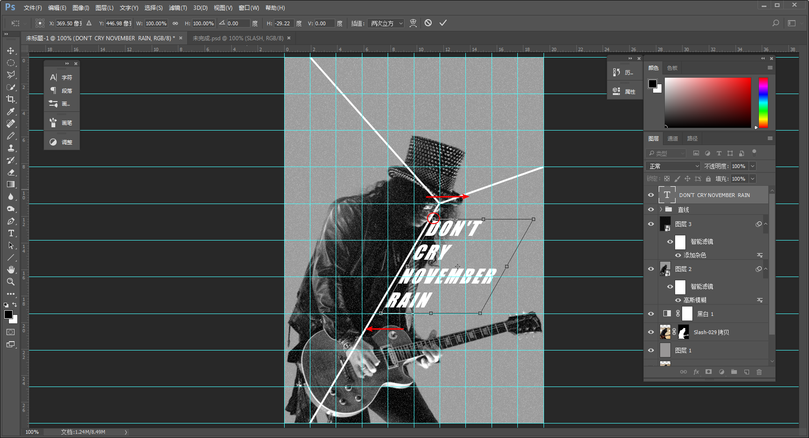The height and width of the screenshot is (438, 809).
Task: Select the Eraser tool
Action: pyautogui.click(x=11, y=172)
